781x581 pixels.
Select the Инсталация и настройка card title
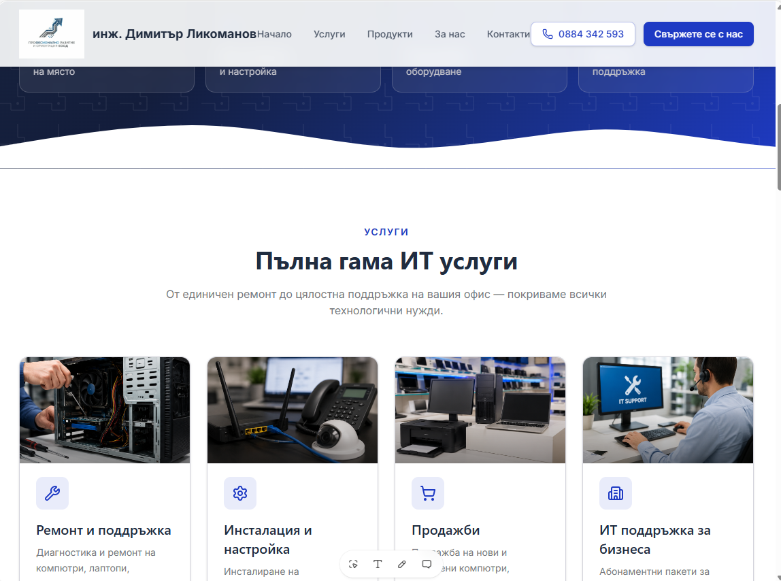tap(268, 540)
